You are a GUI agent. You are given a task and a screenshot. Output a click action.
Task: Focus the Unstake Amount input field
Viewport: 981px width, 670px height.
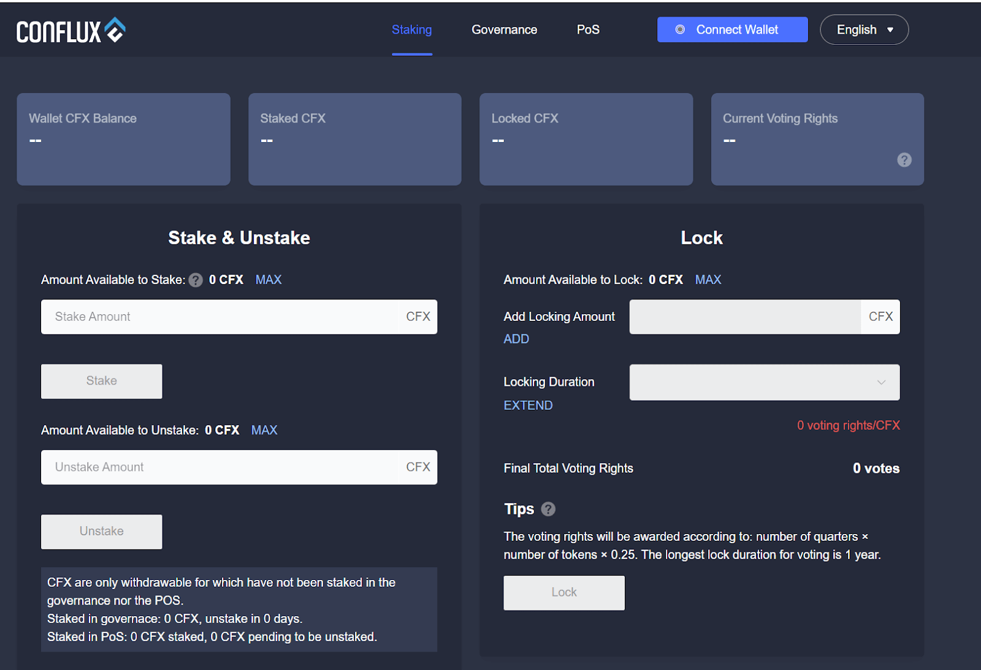point(239,467)
